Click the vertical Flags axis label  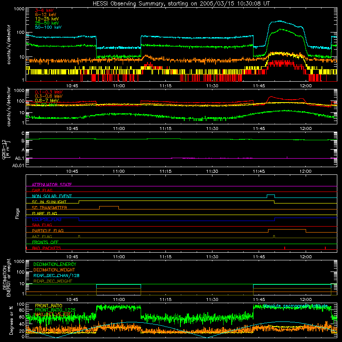pos(18,213)
